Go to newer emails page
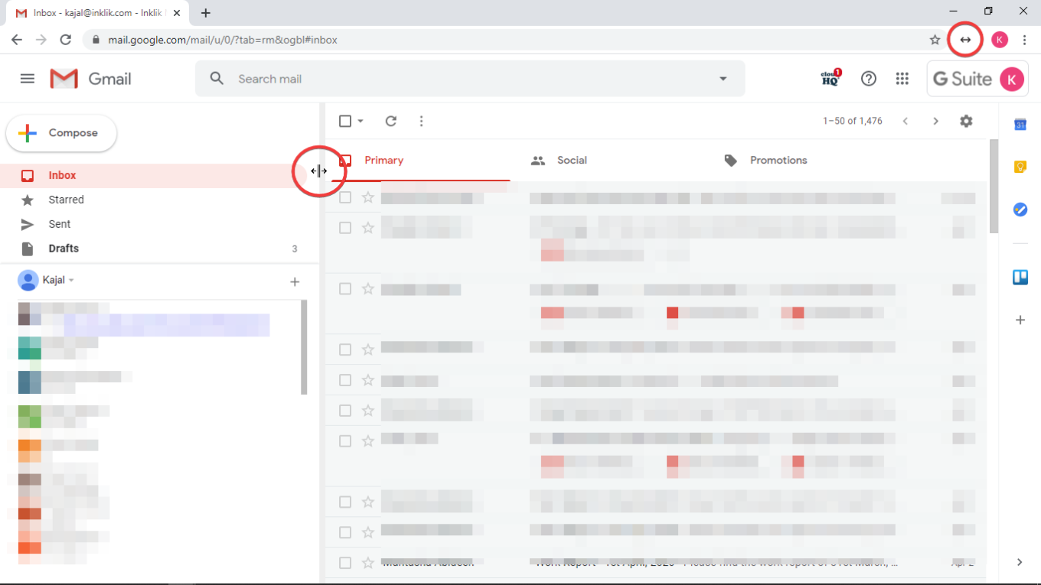This screenshot has height=585, width=1041. 906,121
